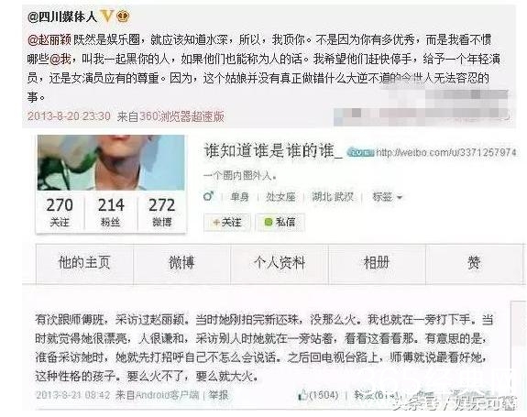The width and height of the screenshot is (527, 417).
Task: Open the 他的主页 tab
Action: pyautogui.click(x=84, y=263)
